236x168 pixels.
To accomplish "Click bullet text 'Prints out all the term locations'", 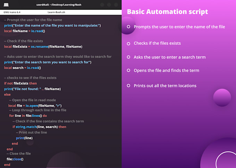I will tap(165, 86).
